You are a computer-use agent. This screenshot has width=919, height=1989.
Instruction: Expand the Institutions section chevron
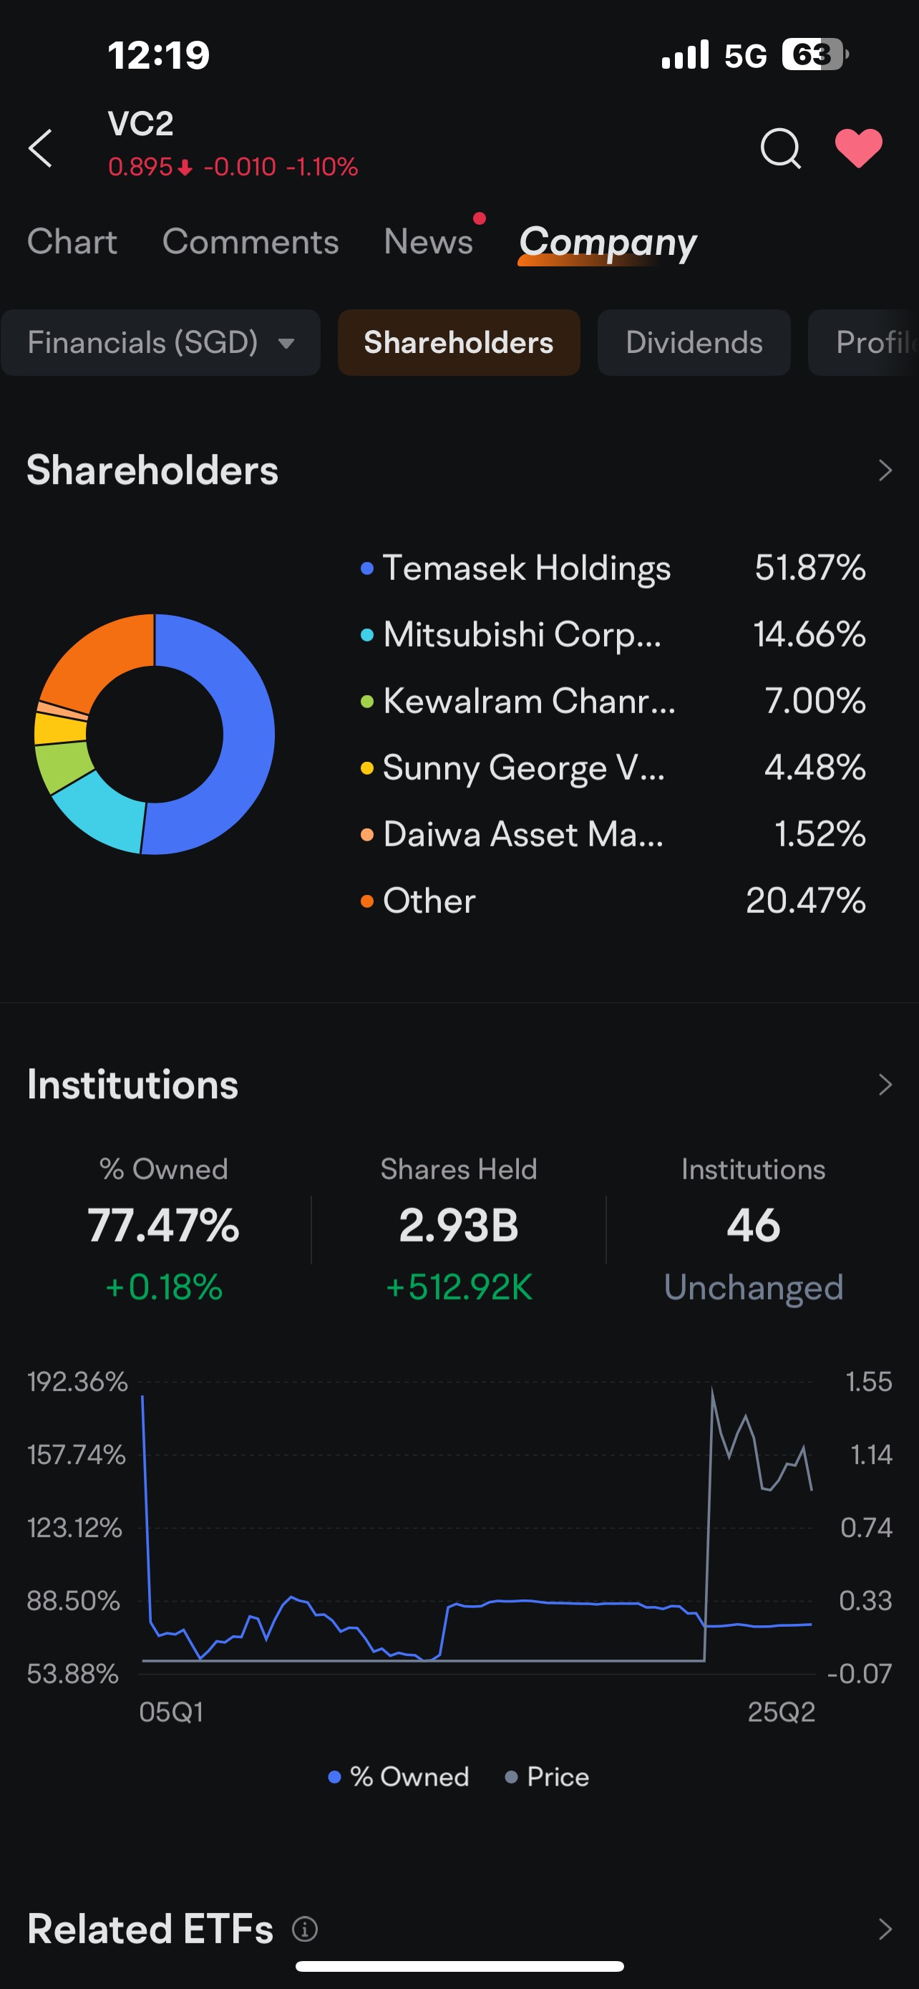point(885,1085)
